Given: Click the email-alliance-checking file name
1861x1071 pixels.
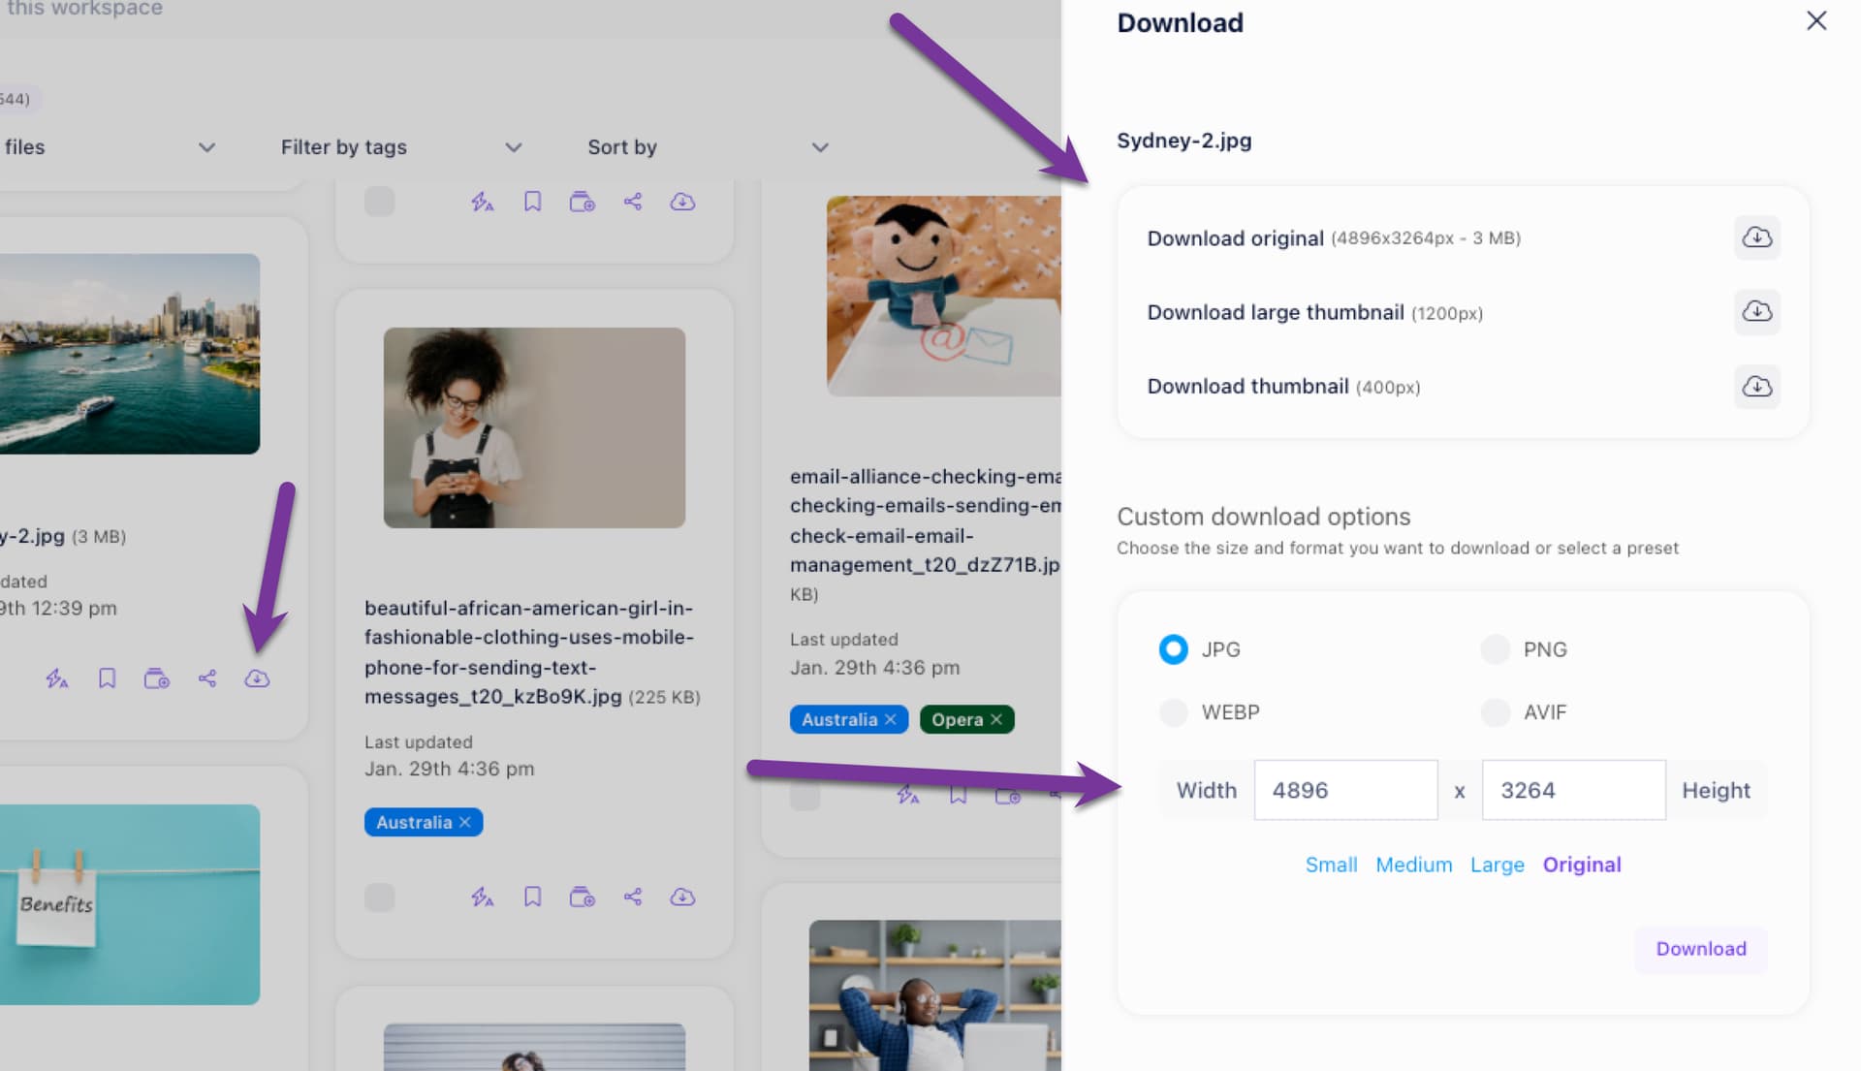Looking at the screenshot, I should (926, 520).
